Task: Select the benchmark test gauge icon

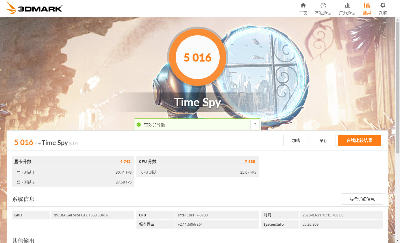Action: [x=323, y=8]
